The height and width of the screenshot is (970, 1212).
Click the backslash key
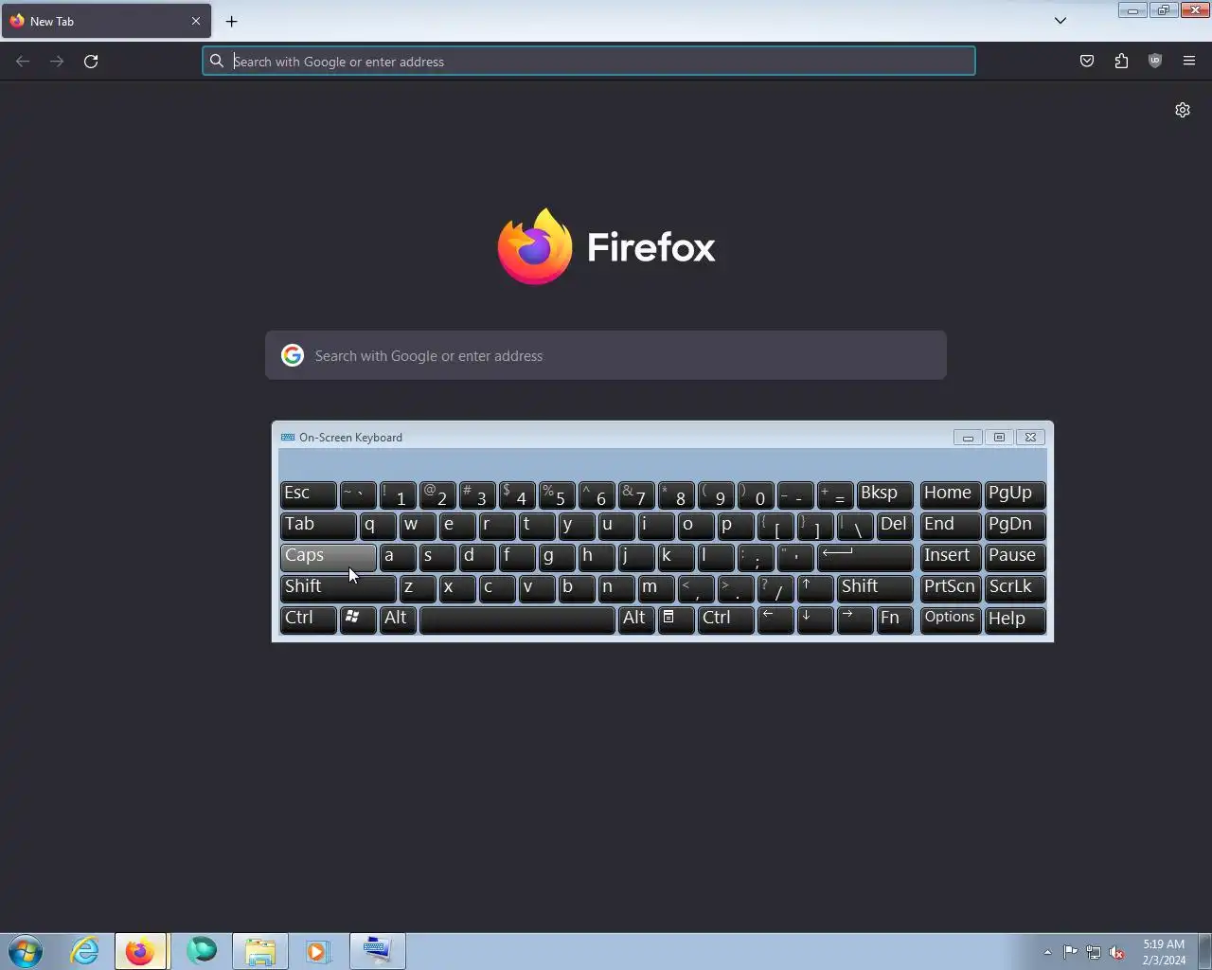point(855,525)
